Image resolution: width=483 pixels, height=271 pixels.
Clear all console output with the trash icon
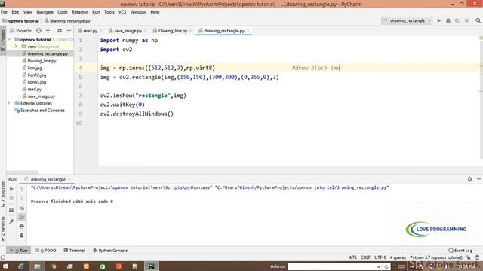pos(22,236)
